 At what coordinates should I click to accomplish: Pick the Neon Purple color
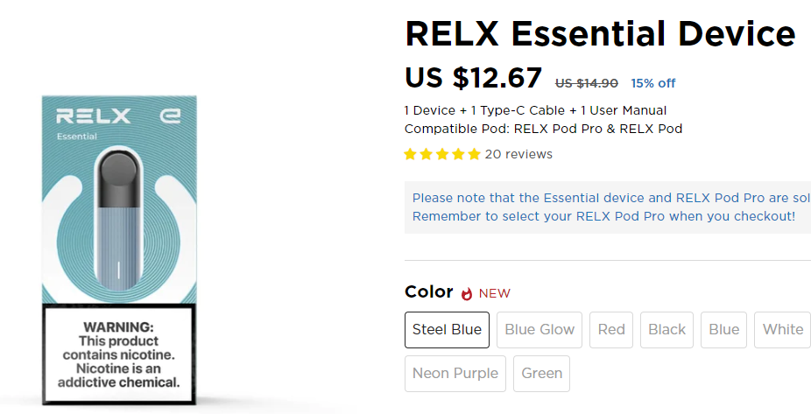pos(455,374)
